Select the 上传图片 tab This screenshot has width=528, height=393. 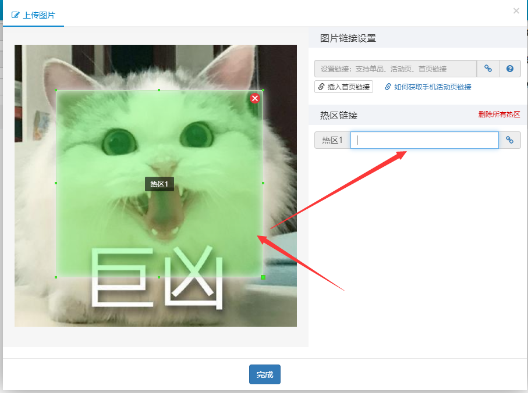pyautogui.click(x=34, y=15)
